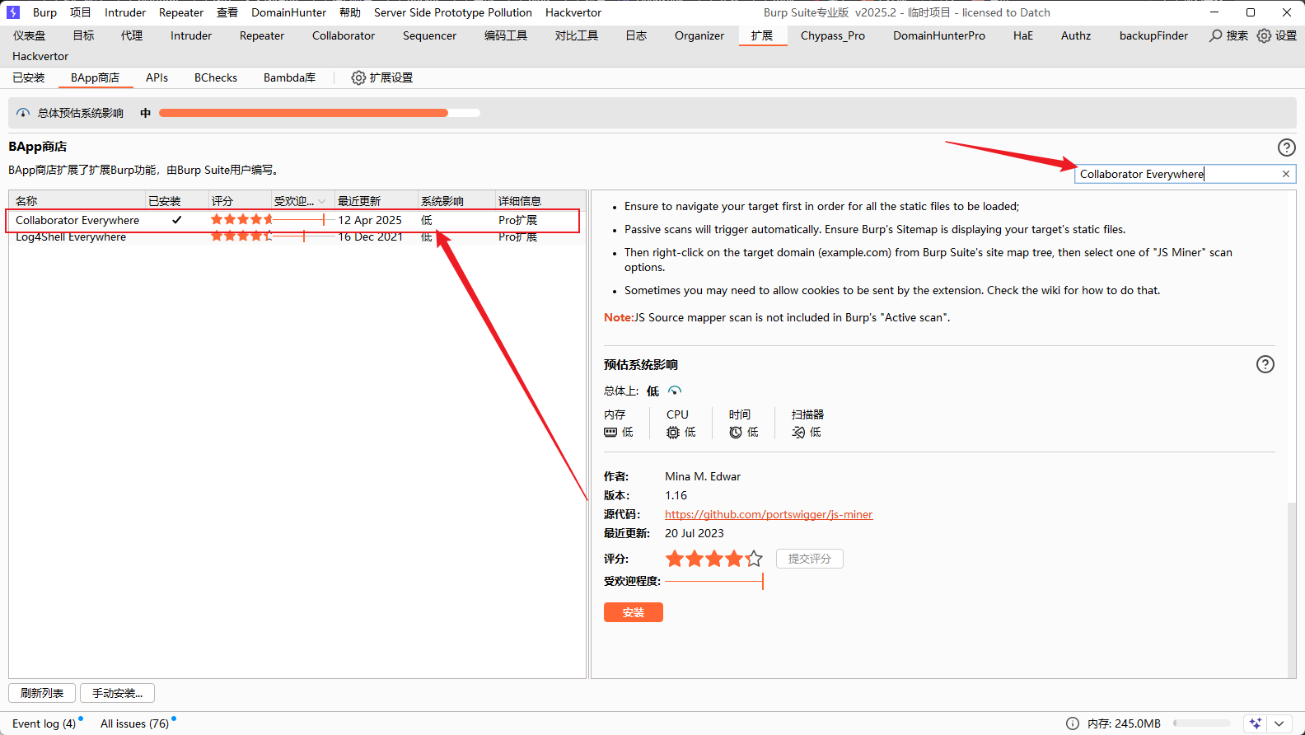Image resolution: width=1305 pixels, height=735 pixels.
Task: Click the AI sparkle icon in status bar
Action: point(1256,723)
